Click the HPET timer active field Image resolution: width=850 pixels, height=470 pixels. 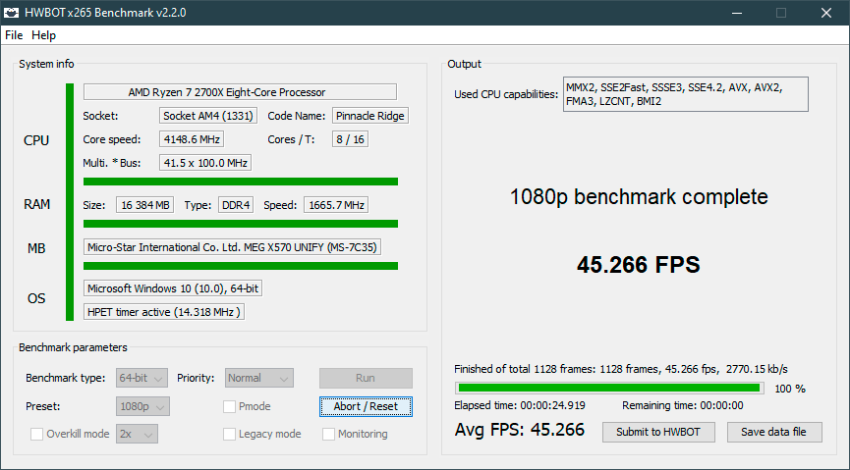(x=164, y=312)
